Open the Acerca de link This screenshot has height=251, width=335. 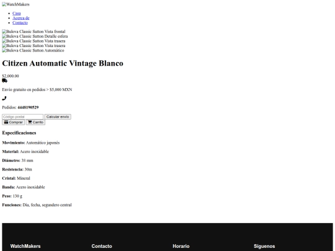pos(20,18)
